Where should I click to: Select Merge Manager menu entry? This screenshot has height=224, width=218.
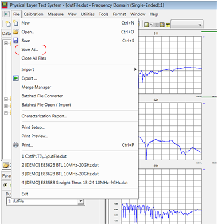click(x=36, y=87)
